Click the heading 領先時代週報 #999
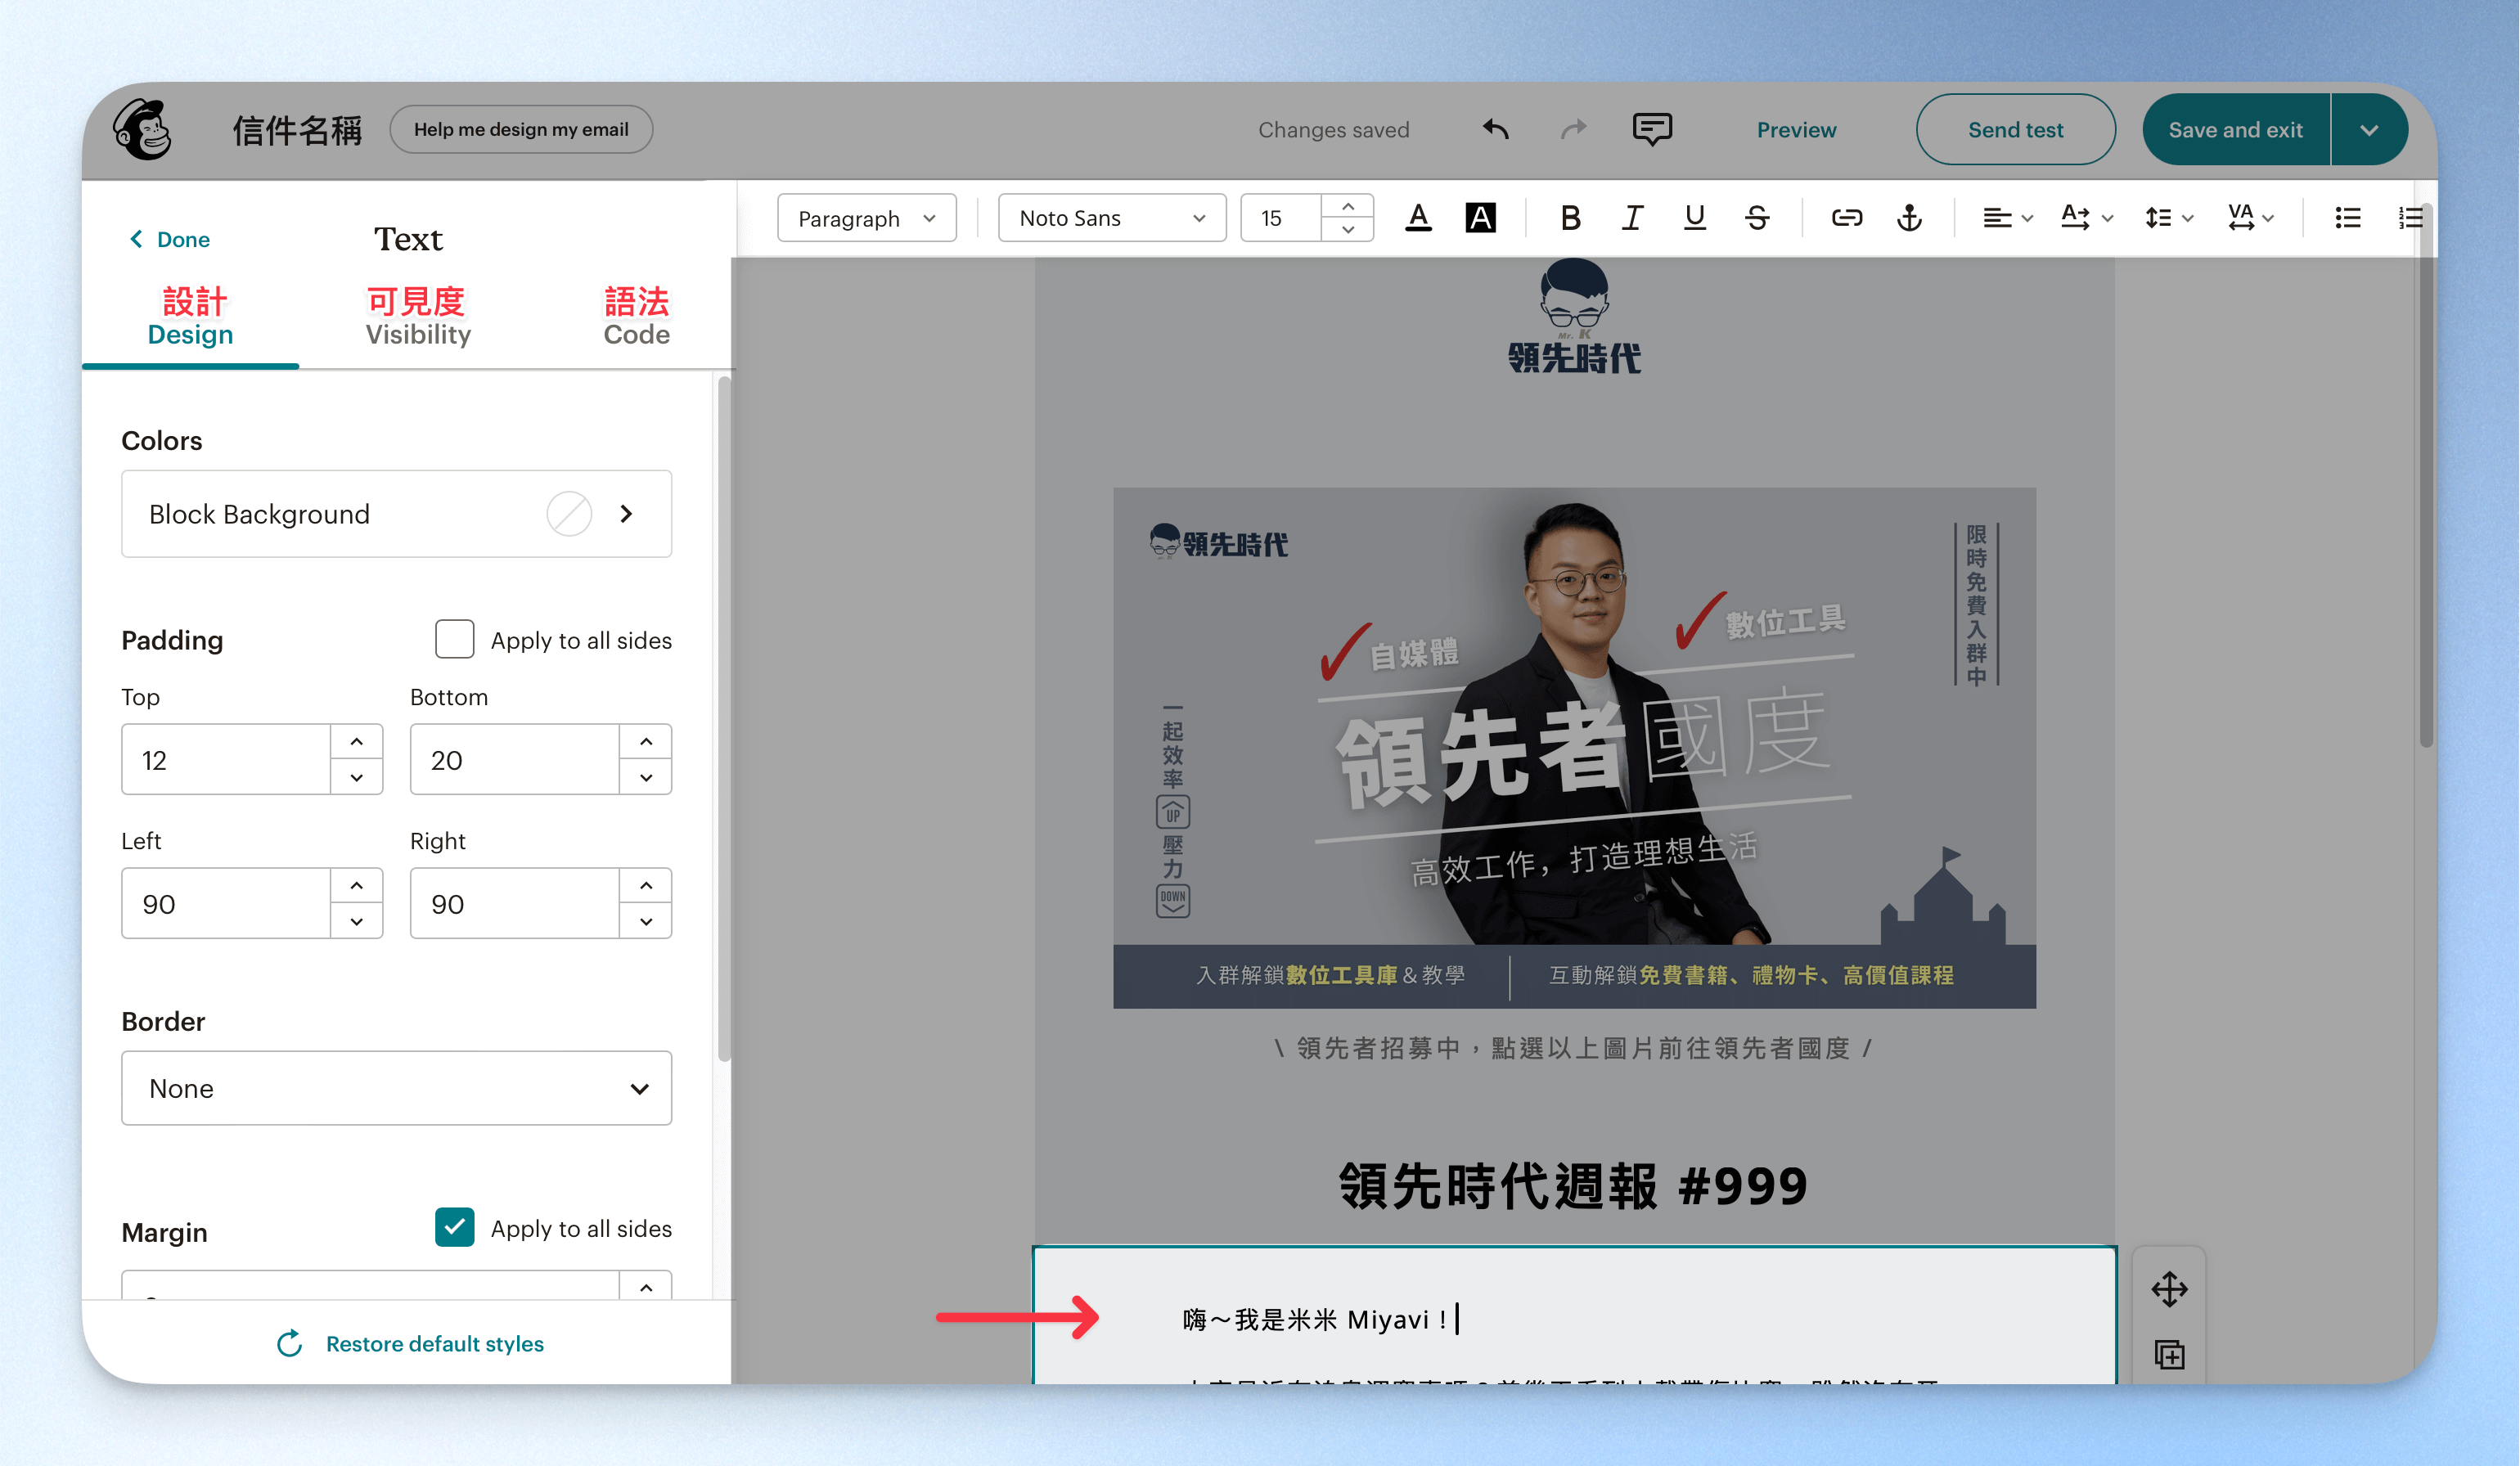2520x1466 pixels. [1574, 1186]
